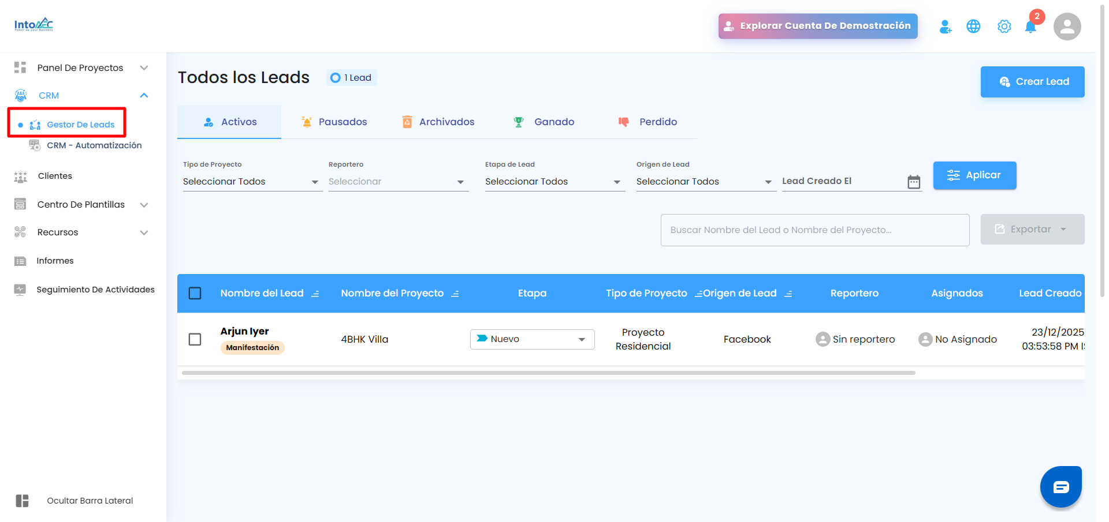The height and width of the screenshot is (522, 1109).
Task: Open the notifications bell icon
Action: 1030,27
